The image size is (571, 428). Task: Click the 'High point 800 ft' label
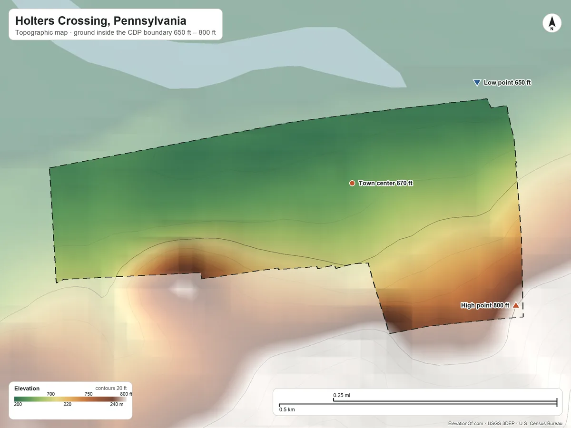[x=485, y=305]
